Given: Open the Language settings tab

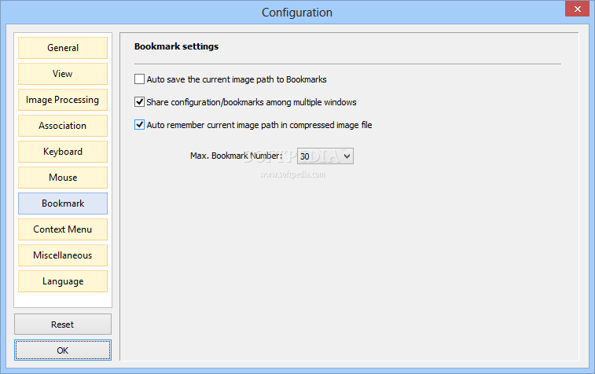Looking at the screenshot, I should click(63, 281).
